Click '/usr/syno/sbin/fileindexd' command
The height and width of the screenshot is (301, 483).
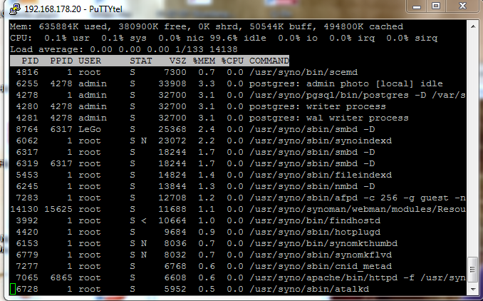pos(321,175)
